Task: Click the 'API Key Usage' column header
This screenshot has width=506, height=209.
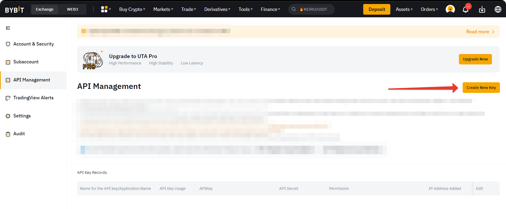Action: click(173, 188)
